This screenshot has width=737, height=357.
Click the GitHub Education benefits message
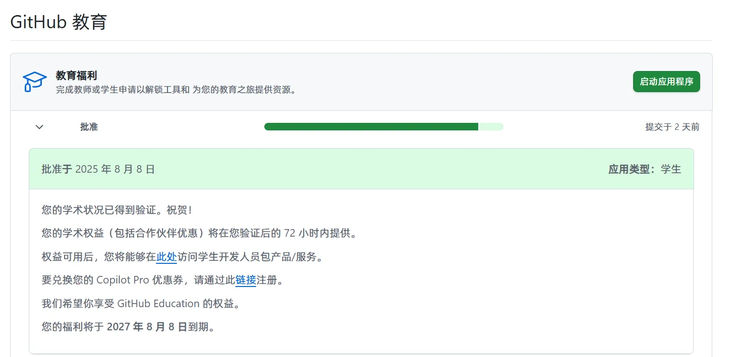pos(140,303)
